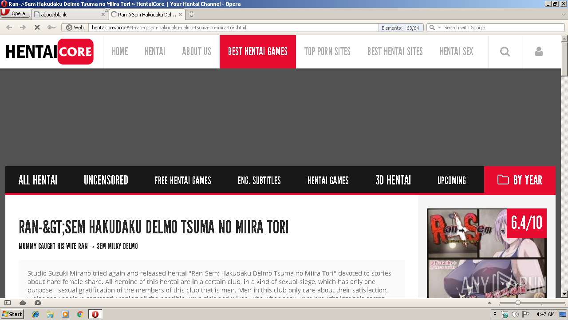Close the Ran->Sem Hakudaku tab

pos(180,14)
